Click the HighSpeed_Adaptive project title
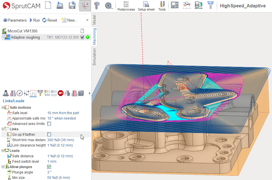The width and height of the screenshot is (272, 180). click(243, 6)
